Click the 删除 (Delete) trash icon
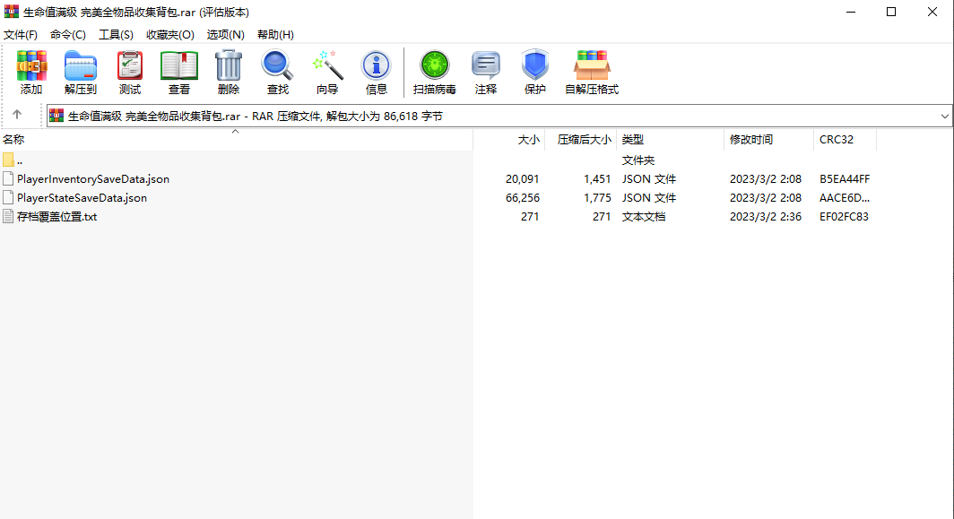The image size is (954, 519). coord(229,73)
